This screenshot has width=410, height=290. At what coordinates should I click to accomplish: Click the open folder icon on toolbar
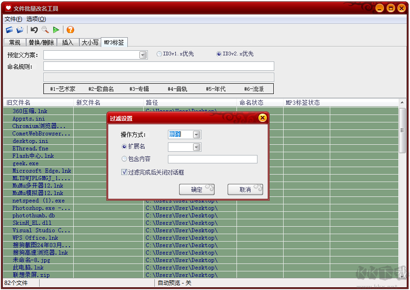click(9, 29)
